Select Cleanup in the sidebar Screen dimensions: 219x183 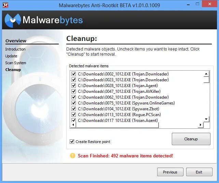coord(13,70)
